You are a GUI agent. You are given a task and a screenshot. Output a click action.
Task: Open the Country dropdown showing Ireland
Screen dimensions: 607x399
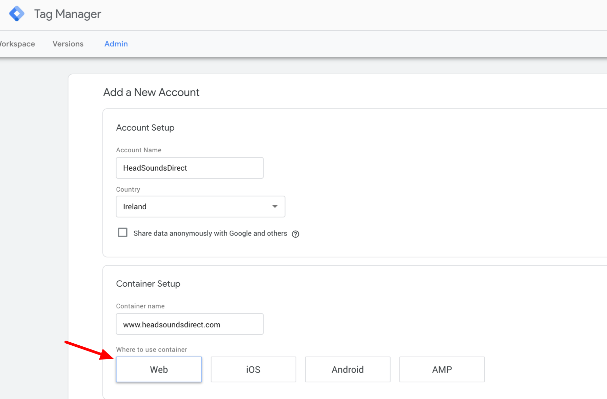point(200,207)
